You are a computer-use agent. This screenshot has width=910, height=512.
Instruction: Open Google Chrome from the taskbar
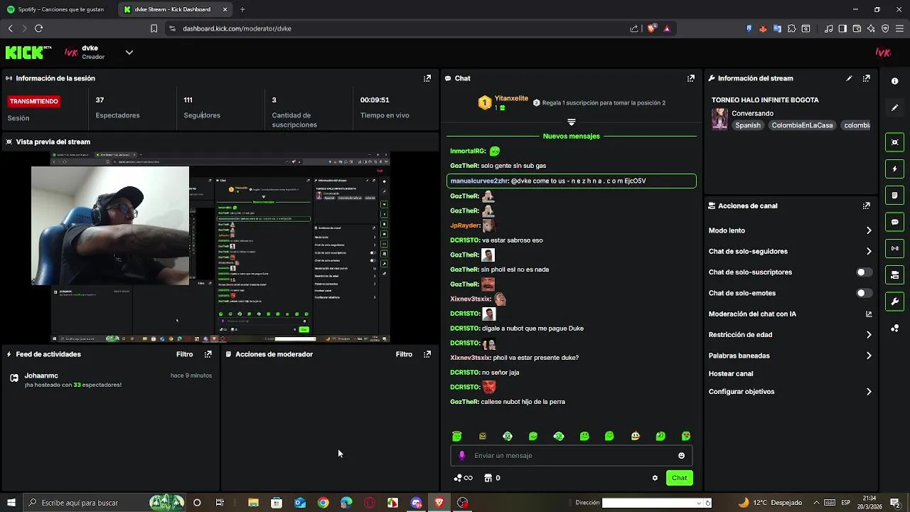click(323, 503)
